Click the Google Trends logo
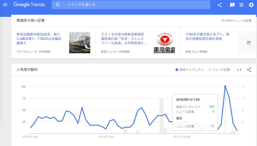Viewport: 257px width, 146px height. click(29, 4)
